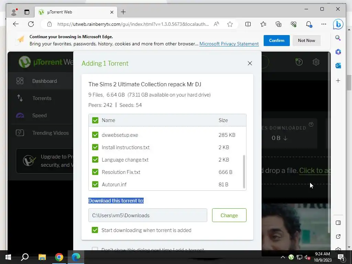Screen dimensions: 352x264
Task: Uncheck Install instructions.txt file
Action: pos(95,147)
